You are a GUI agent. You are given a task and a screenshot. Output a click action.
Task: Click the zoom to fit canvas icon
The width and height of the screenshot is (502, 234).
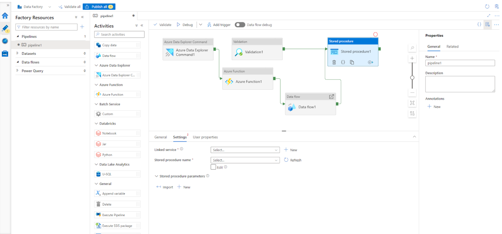click(412, 103)
